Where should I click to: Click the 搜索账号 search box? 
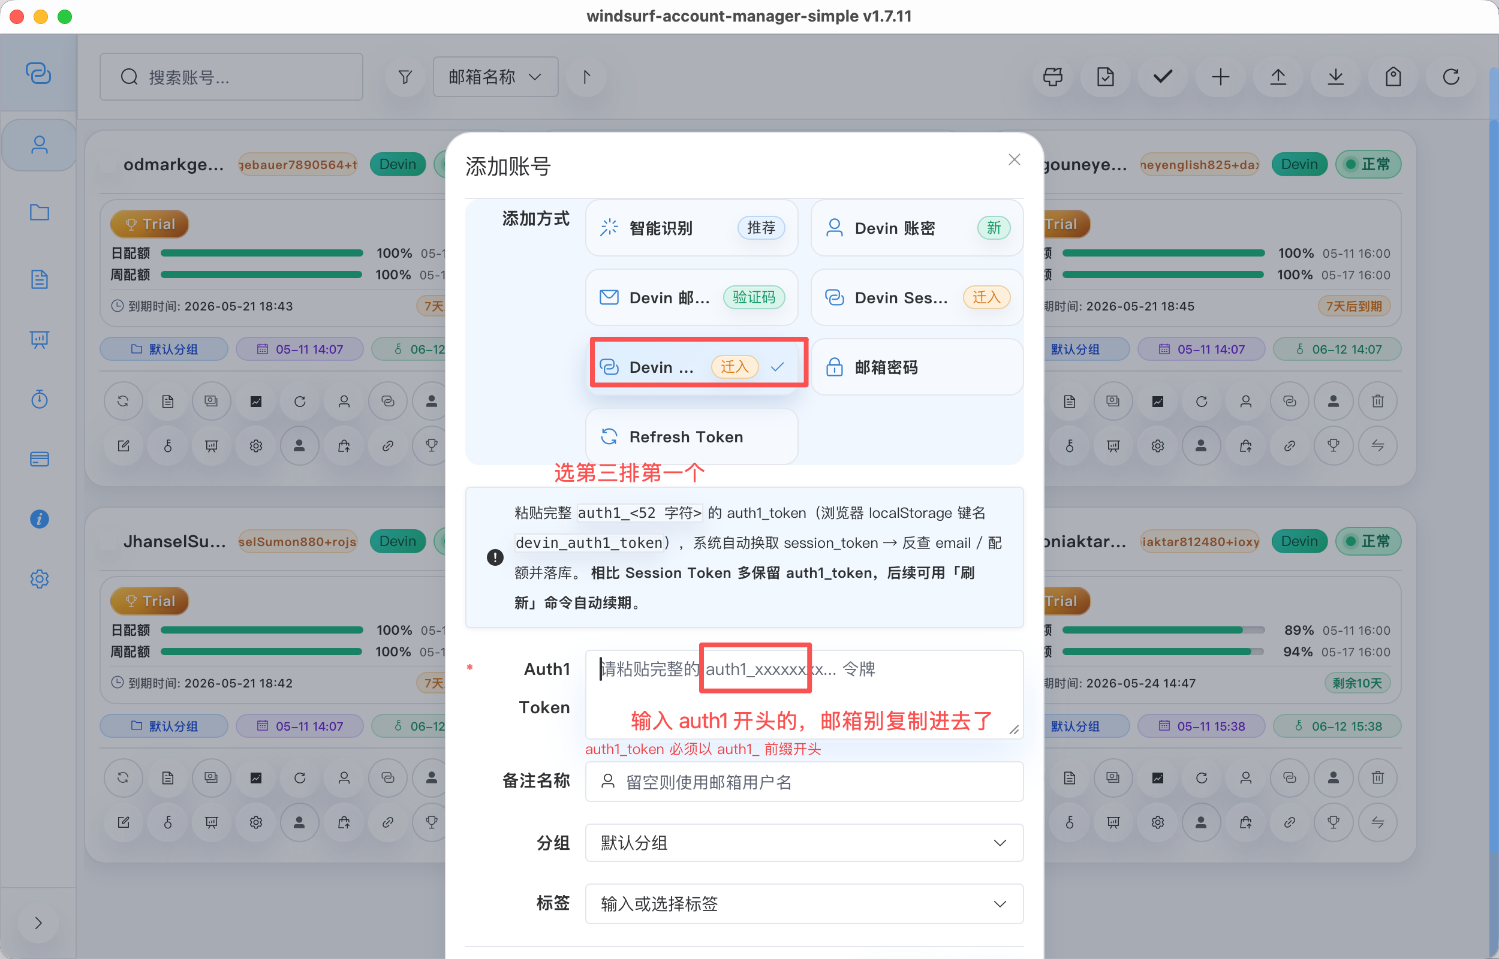point(231,77)
